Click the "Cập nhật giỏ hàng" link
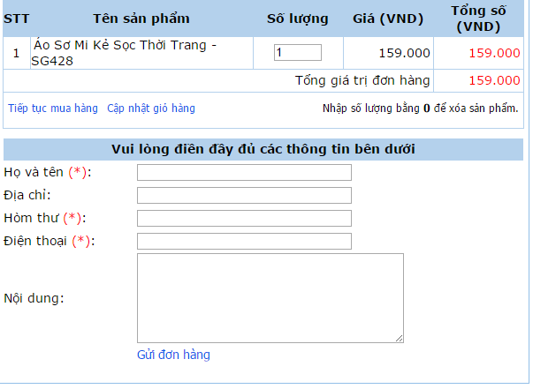 coord(151,108)
